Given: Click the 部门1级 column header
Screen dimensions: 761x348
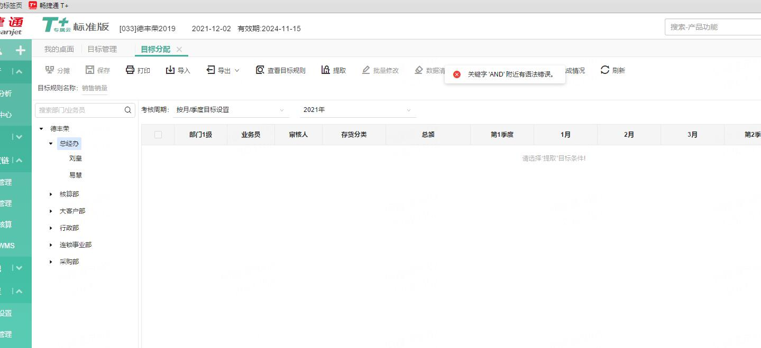Looking at the screenshot, I should pyautogui.click(x=200, y=135).
